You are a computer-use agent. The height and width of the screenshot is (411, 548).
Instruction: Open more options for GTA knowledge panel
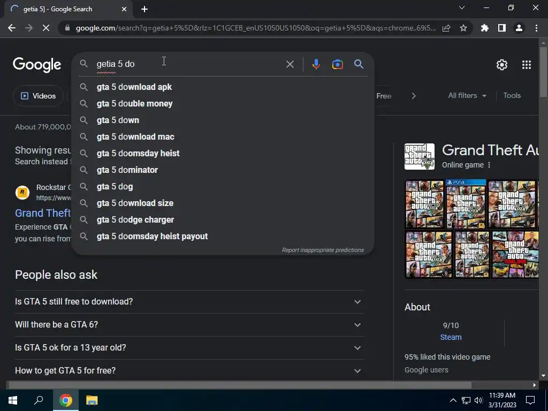point(489,165)
